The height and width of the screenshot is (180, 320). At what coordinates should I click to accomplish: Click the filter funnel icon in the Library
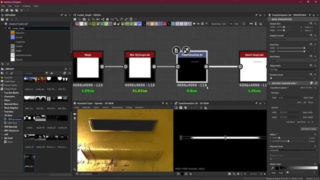(x=46, y=73)
